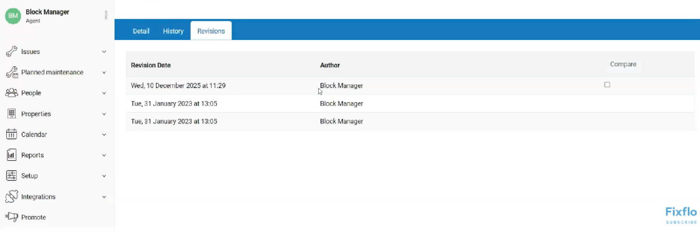The image size is (700, 233).
Task: Switch to the Detail tab
Action: 141,31
